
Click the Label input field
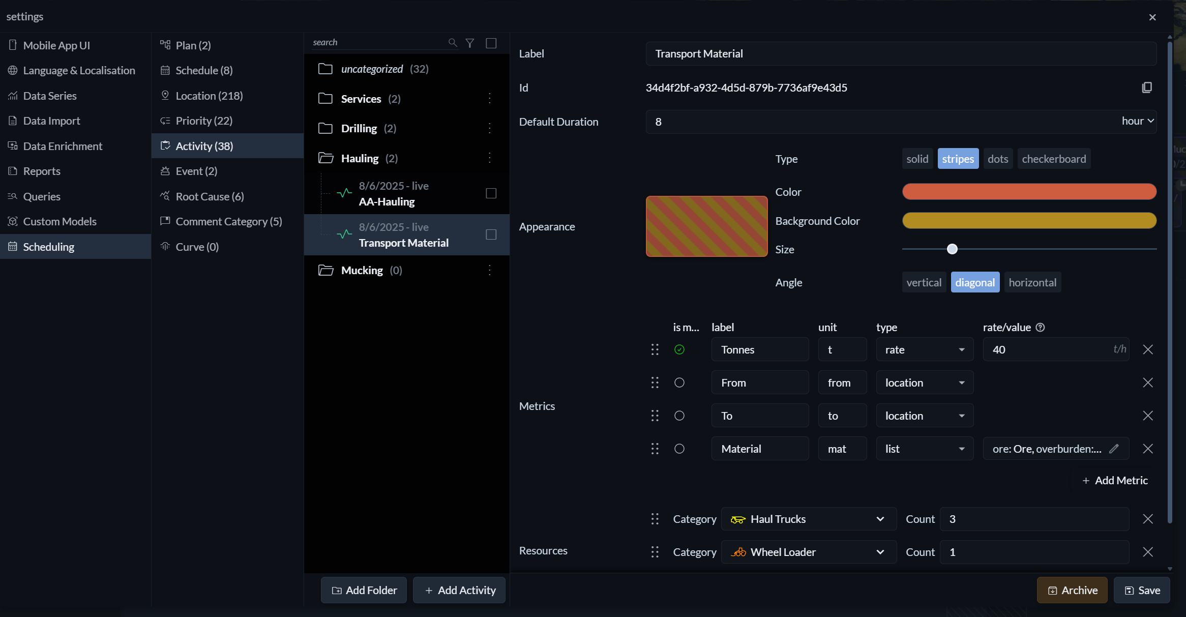pos(901,53)
